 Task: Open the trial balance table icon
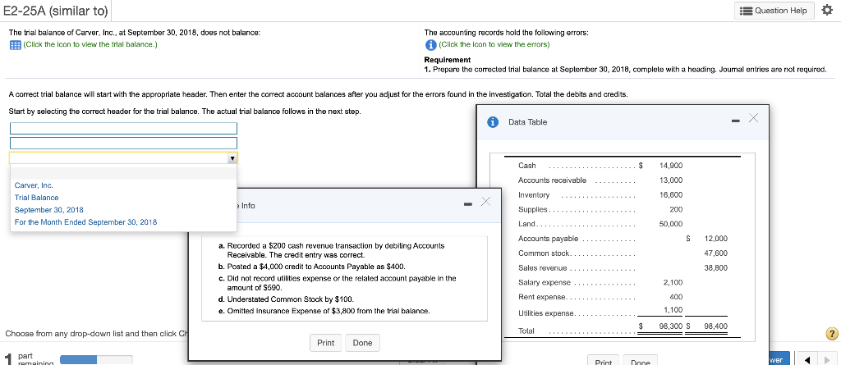[16, 44]
